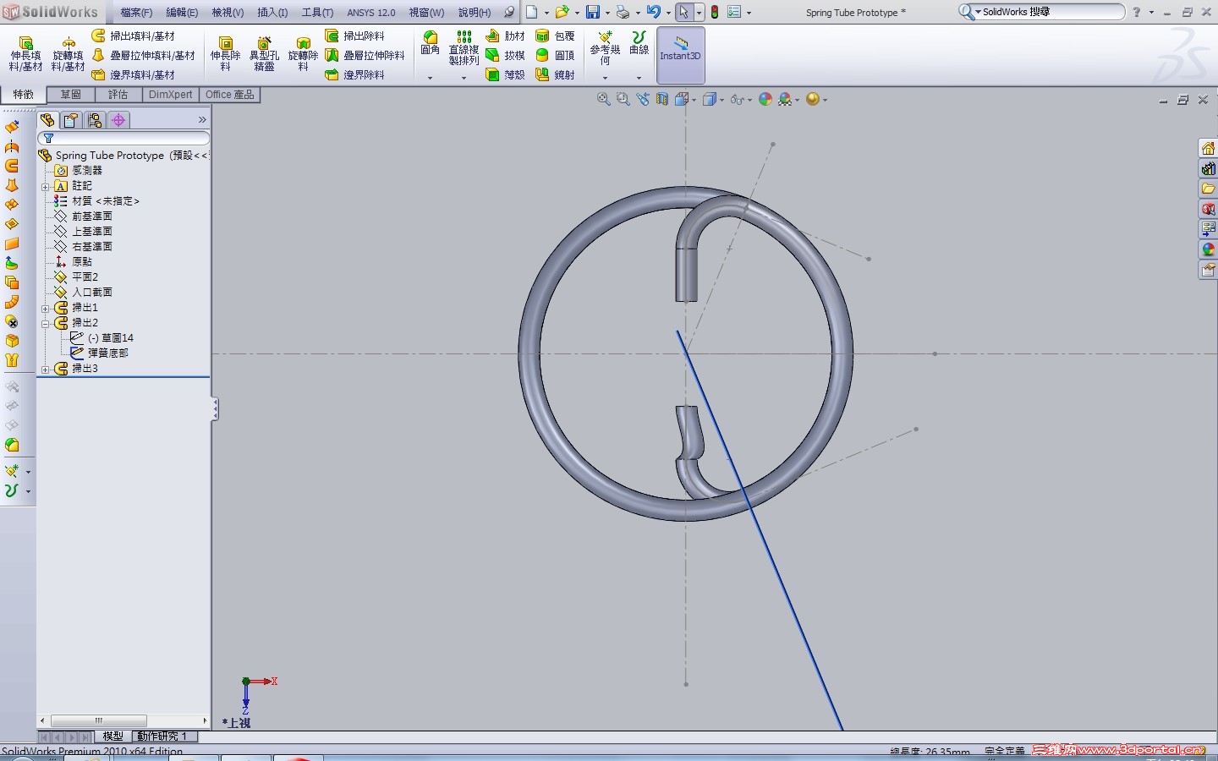Save the document with the floppy disk icon
This screenshot has height=761, width=1218.
593,12
